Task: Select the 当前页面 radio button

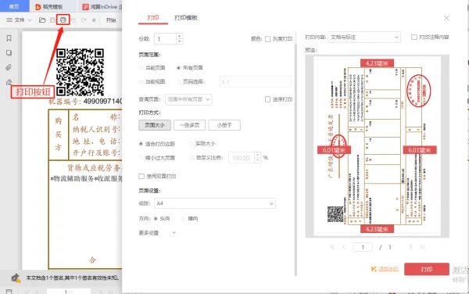Action: [141, 68]
